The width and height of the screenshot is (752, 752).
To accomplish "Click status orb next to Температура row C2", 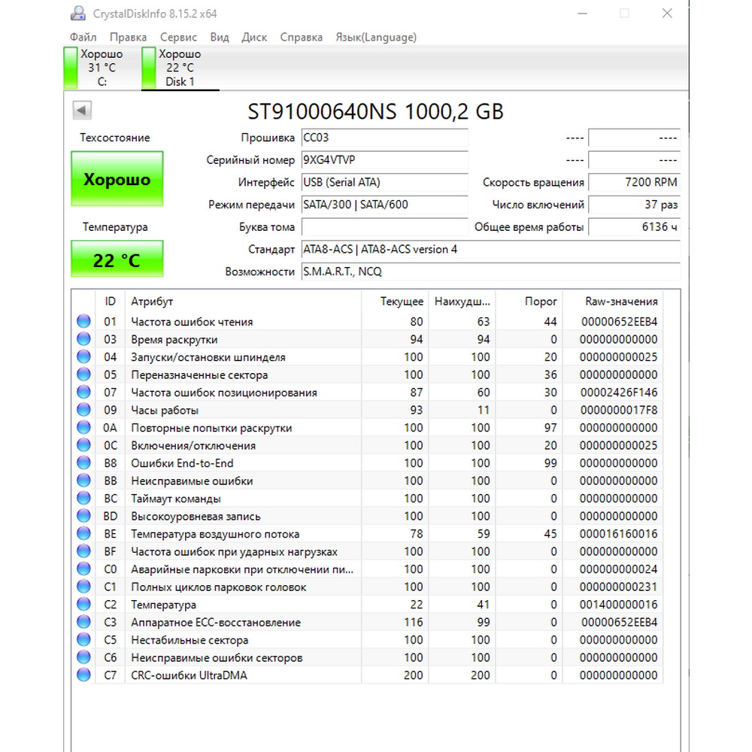I will 83,605.
